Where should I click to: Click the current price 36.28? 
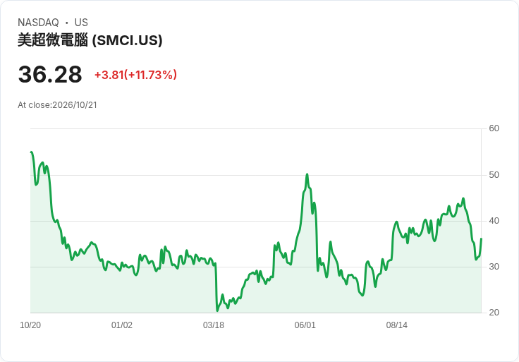tap(50, 74)
